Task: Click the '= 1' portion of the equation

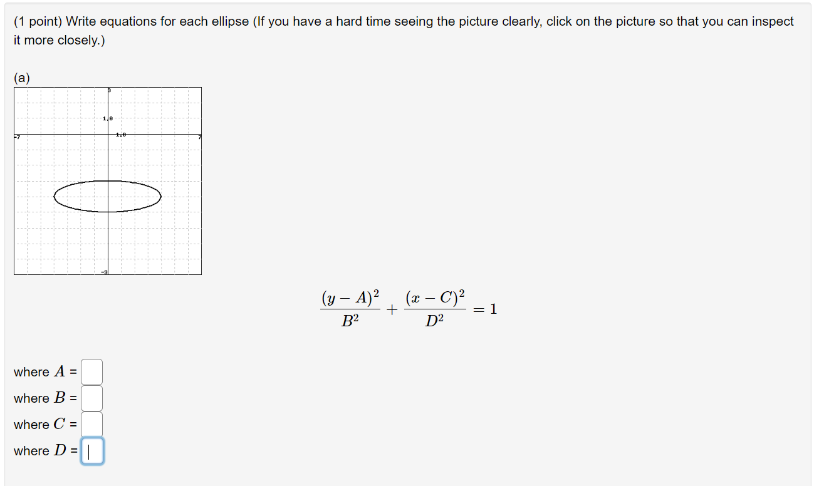Action: pyautogui.click(x=487, y=309)
